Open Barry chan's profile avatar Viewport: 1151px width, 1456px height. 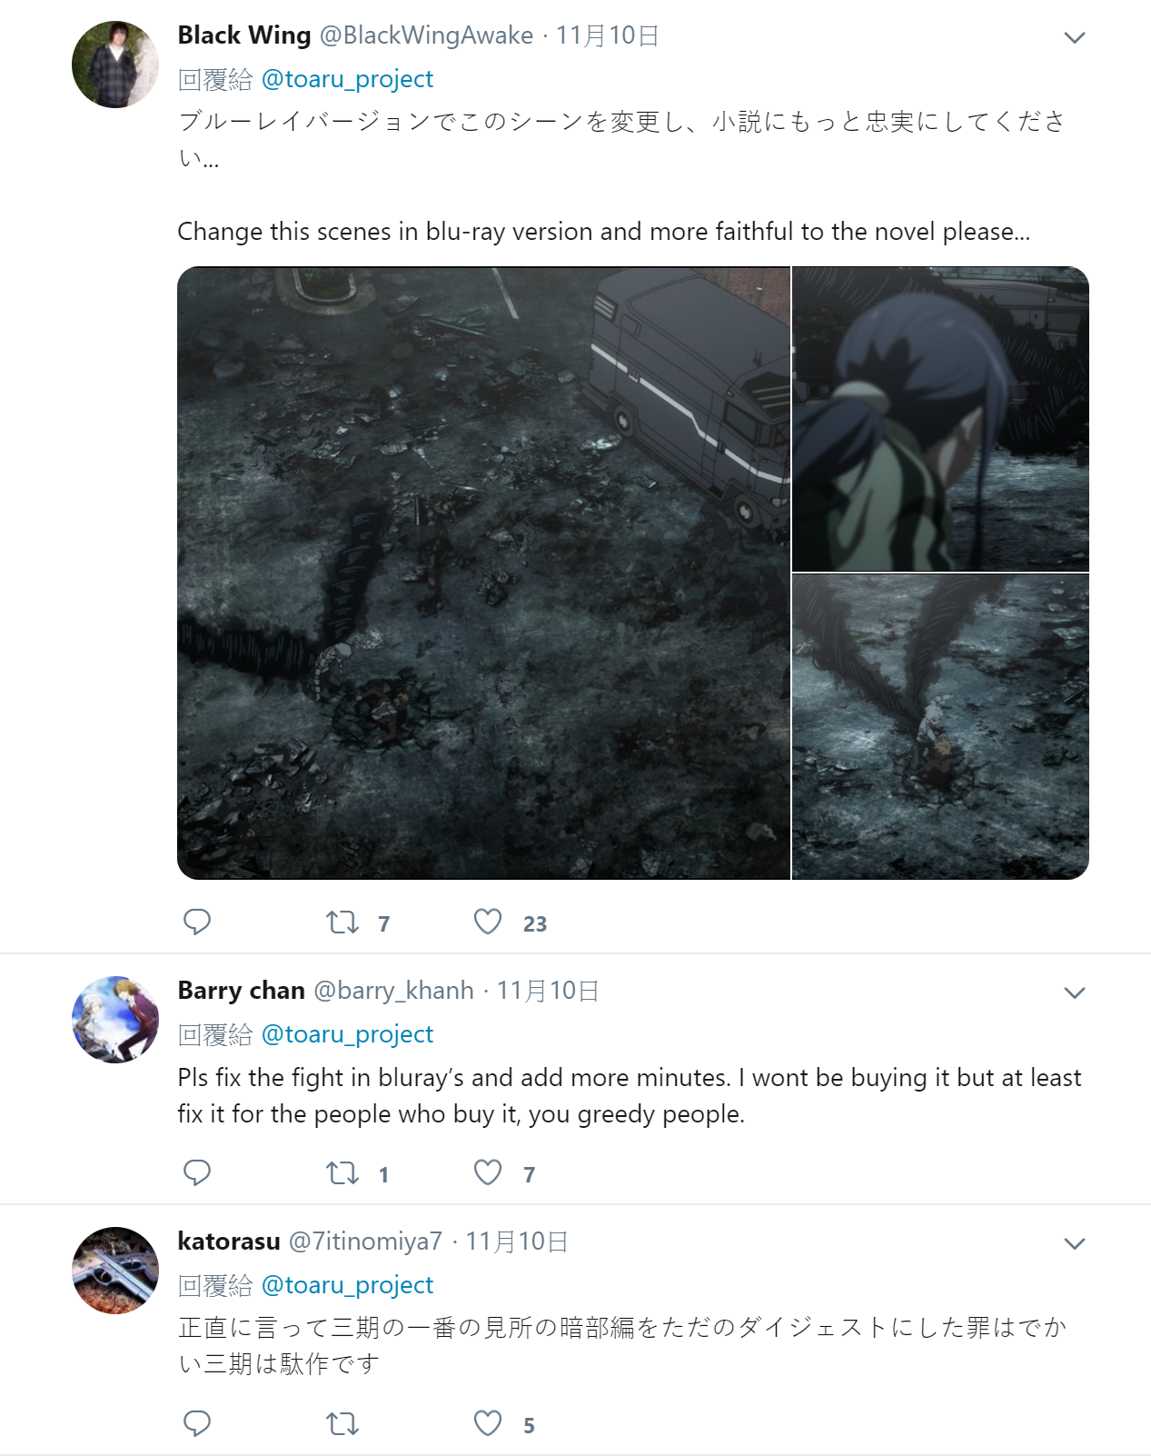pos(115,1020)
